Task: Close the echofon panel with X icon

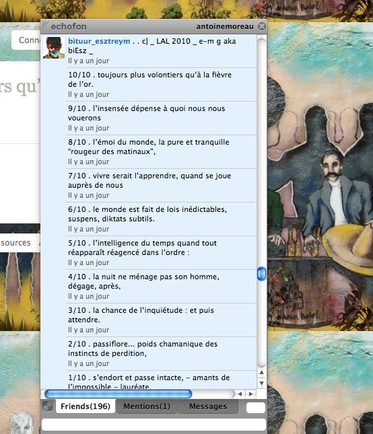Action: pos(262,26)
